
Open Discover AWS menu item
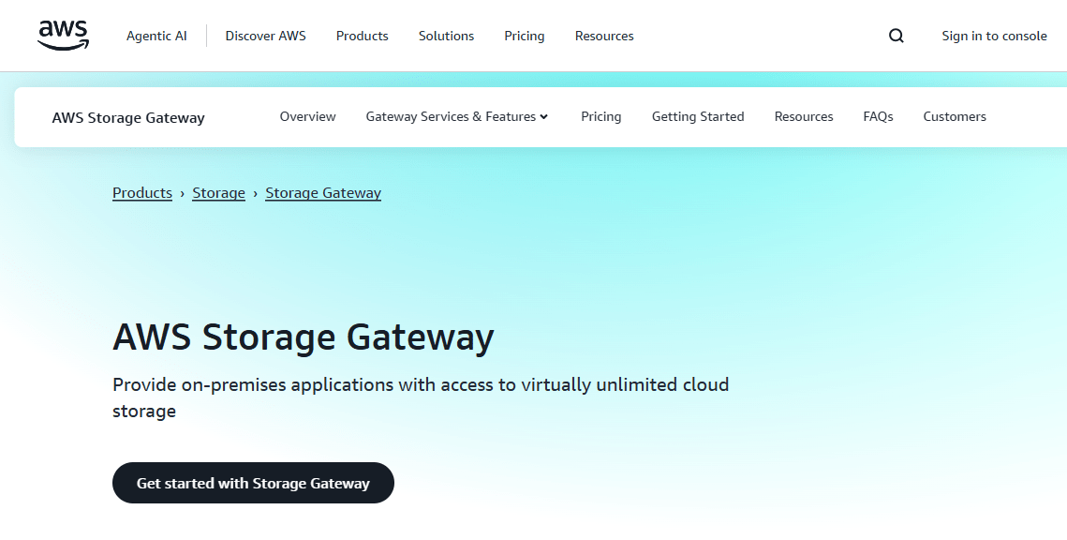[265, 36]
